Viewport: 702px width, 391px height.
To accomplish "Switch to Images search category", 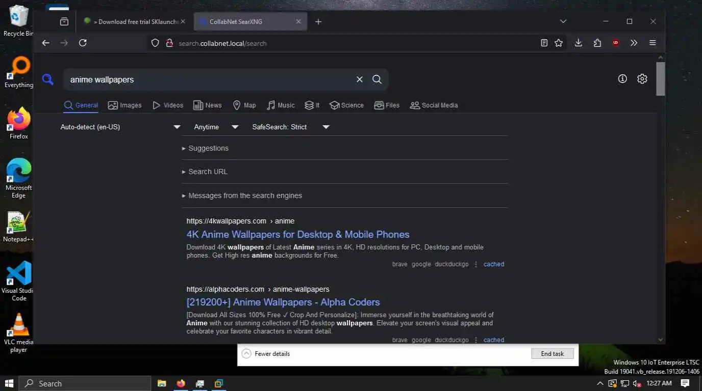I will click(124, 105).
